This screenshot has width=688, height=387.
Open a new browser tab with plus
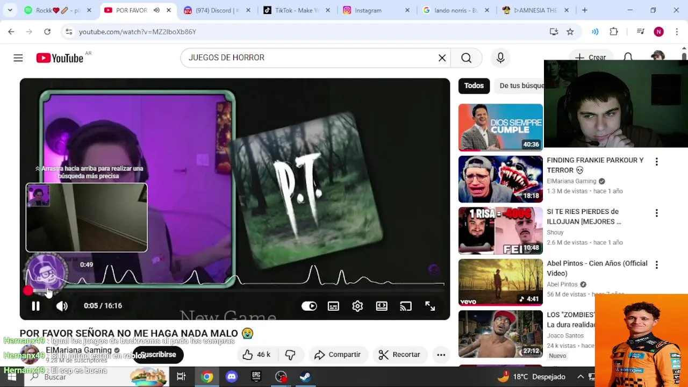[584, 10]
